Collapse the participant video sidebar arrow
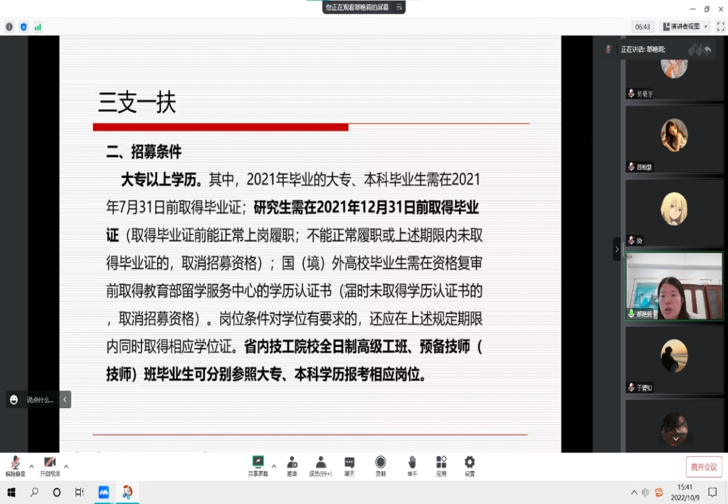Image resolution: width=728 pixels, height=504 pixels. 616,249
